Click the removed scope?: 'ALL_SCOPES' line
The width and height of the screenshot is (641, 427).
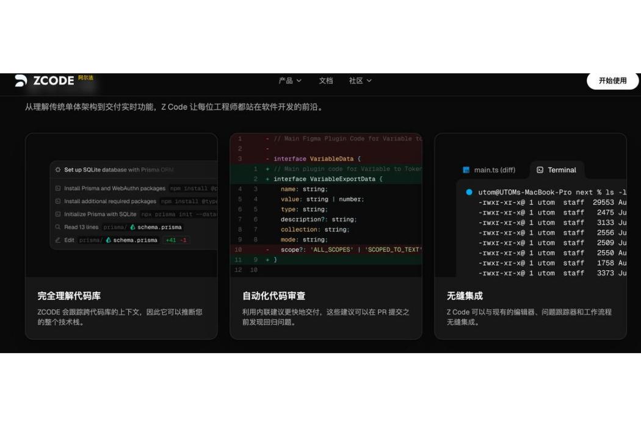[x=351, y=249]
